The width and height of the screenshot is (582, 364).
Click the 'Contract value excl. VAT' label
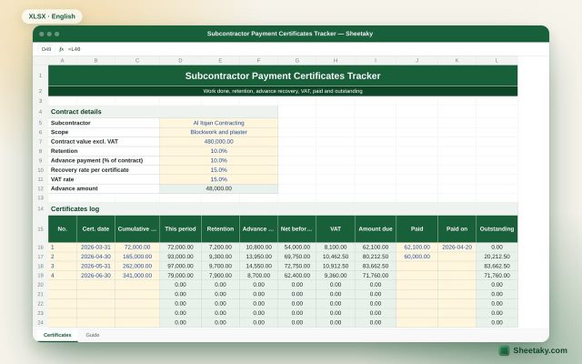point(104,142)
